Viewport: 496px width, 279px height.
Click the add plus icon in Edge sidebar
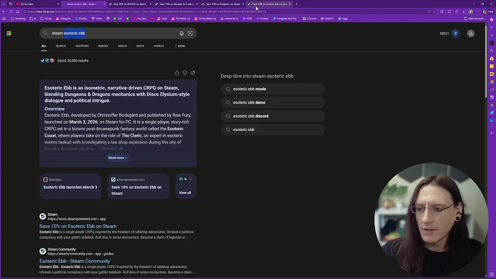point(492,133)
